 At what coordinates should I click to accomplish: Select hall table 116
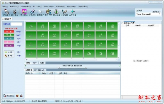[x=89, y=35]
